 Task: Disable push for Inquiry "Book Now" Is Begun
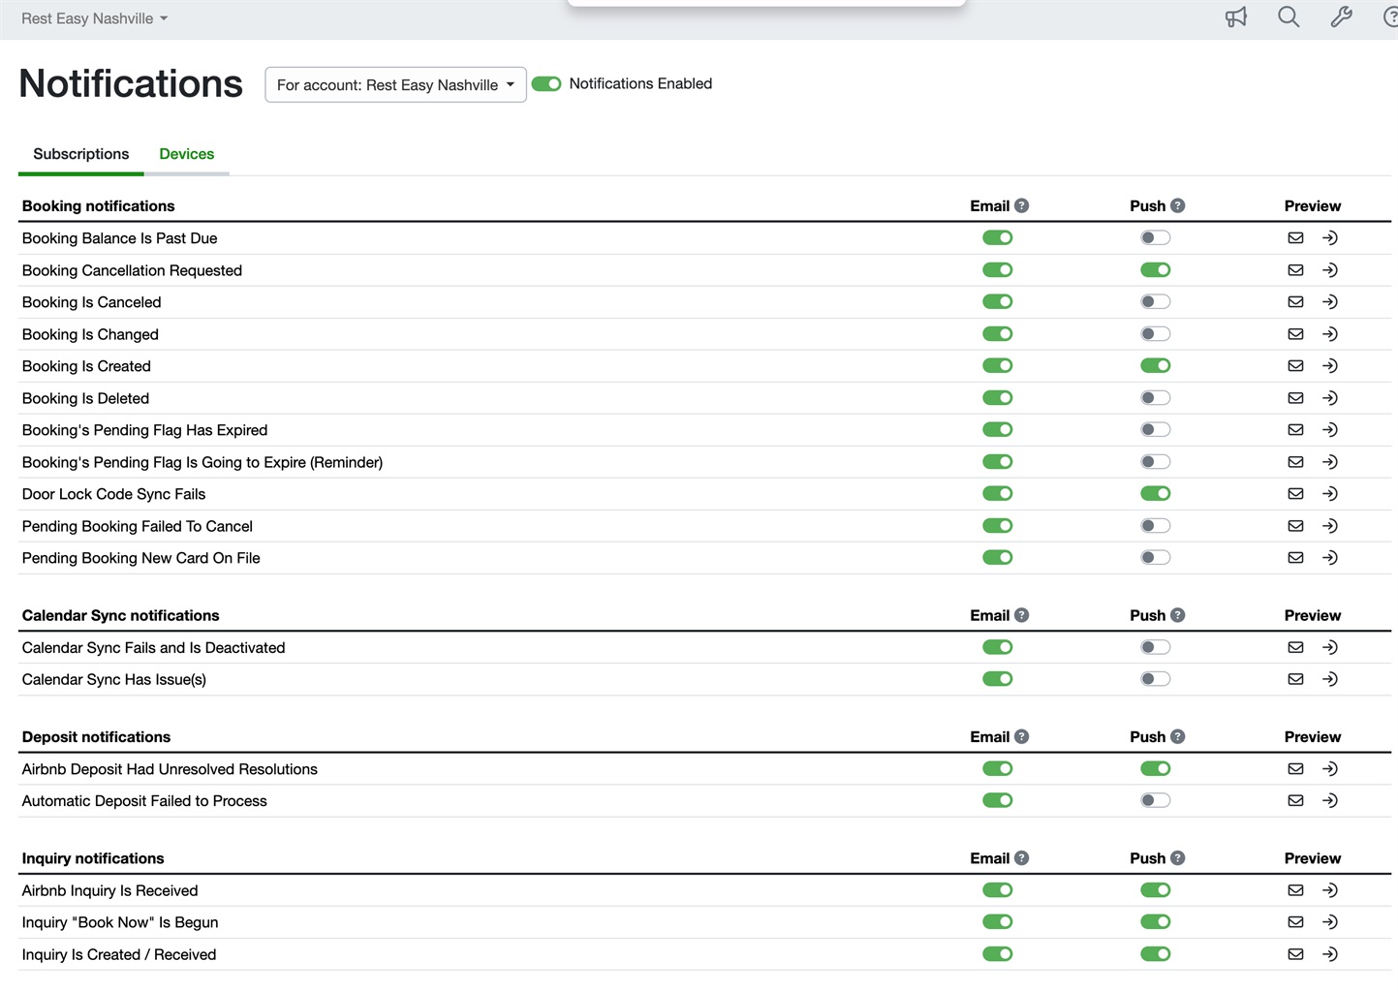point(1155,922)
